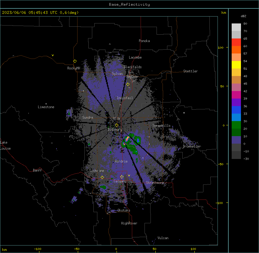Click the yellow diamond marker below Cochrane
Image resolution: width=259 pixels, height=253 pixels.
tap(102, 177)
